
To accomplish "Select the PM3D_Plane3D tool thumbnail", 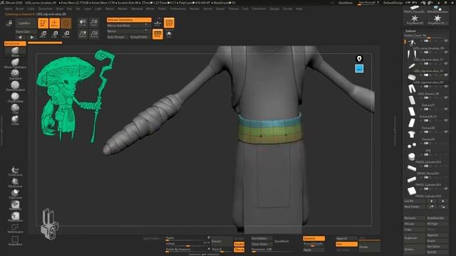I will click(415, 9).
